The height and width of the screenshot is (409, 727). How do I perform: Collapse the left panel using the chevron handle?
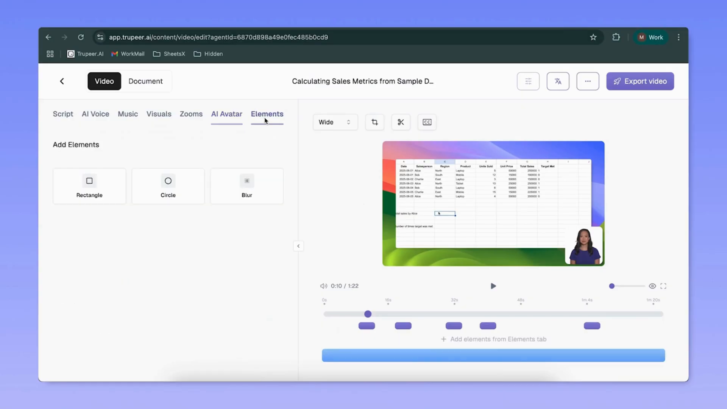pos(298,246)
